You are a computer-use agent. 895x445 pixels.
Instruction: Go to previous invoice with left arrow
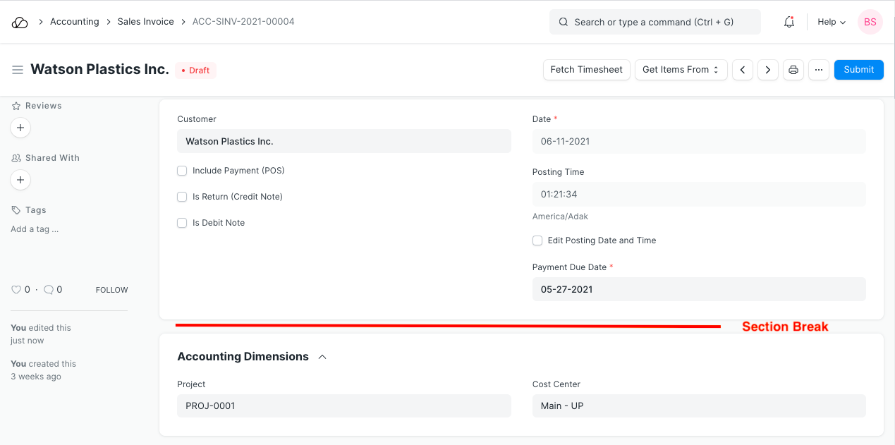tap(742, 70)
